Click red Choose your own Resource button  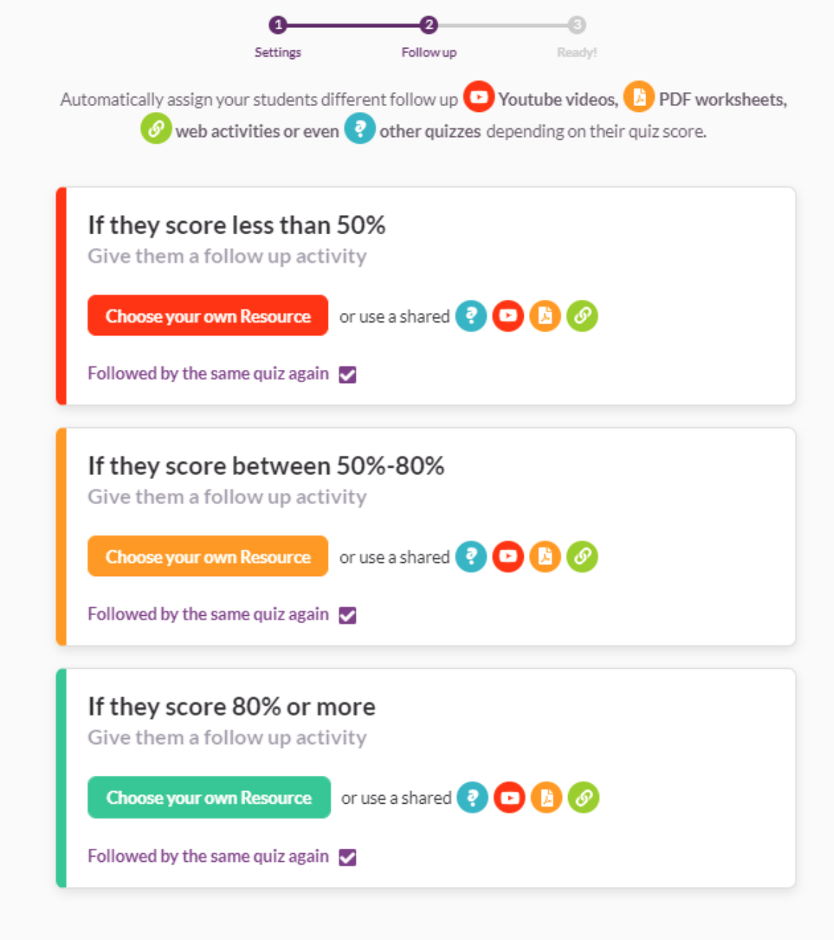tap(208, 316)
